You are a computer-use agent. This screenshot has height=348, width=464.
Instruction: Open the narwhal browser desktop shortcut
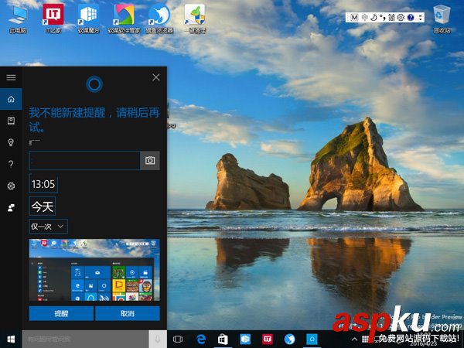tap(159, 19)
